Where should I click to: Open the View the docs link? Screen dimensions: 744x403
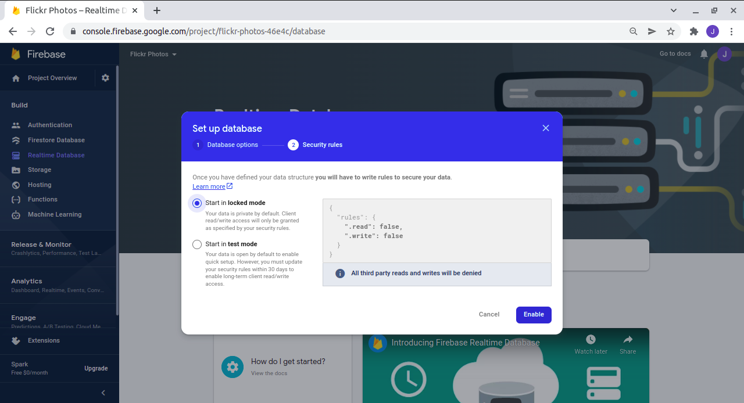269,373
